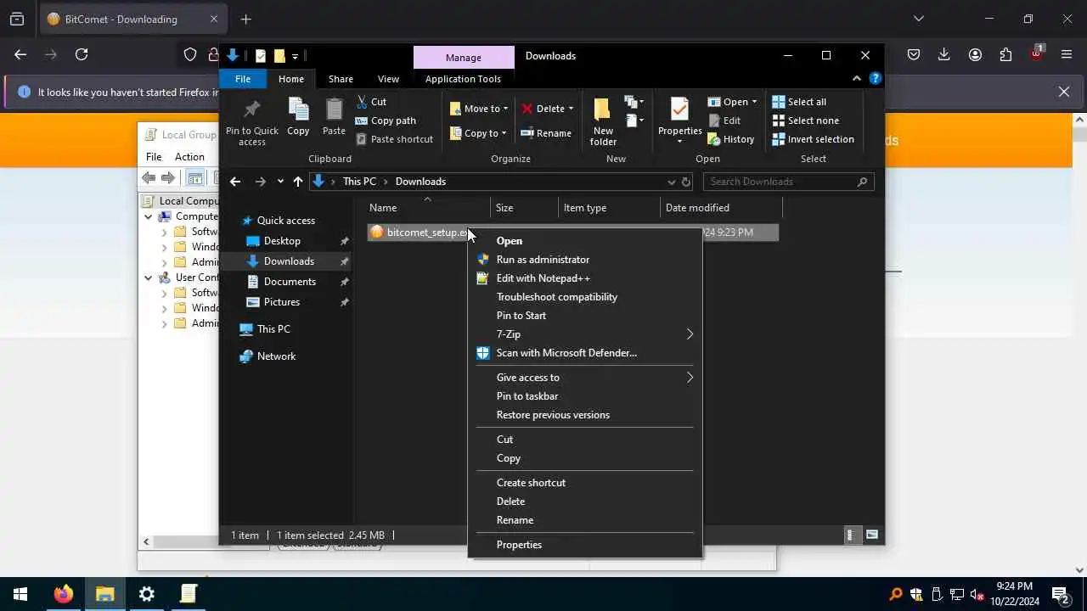
Task: Click Edit in the Open group
Action: tap(724, 121)
